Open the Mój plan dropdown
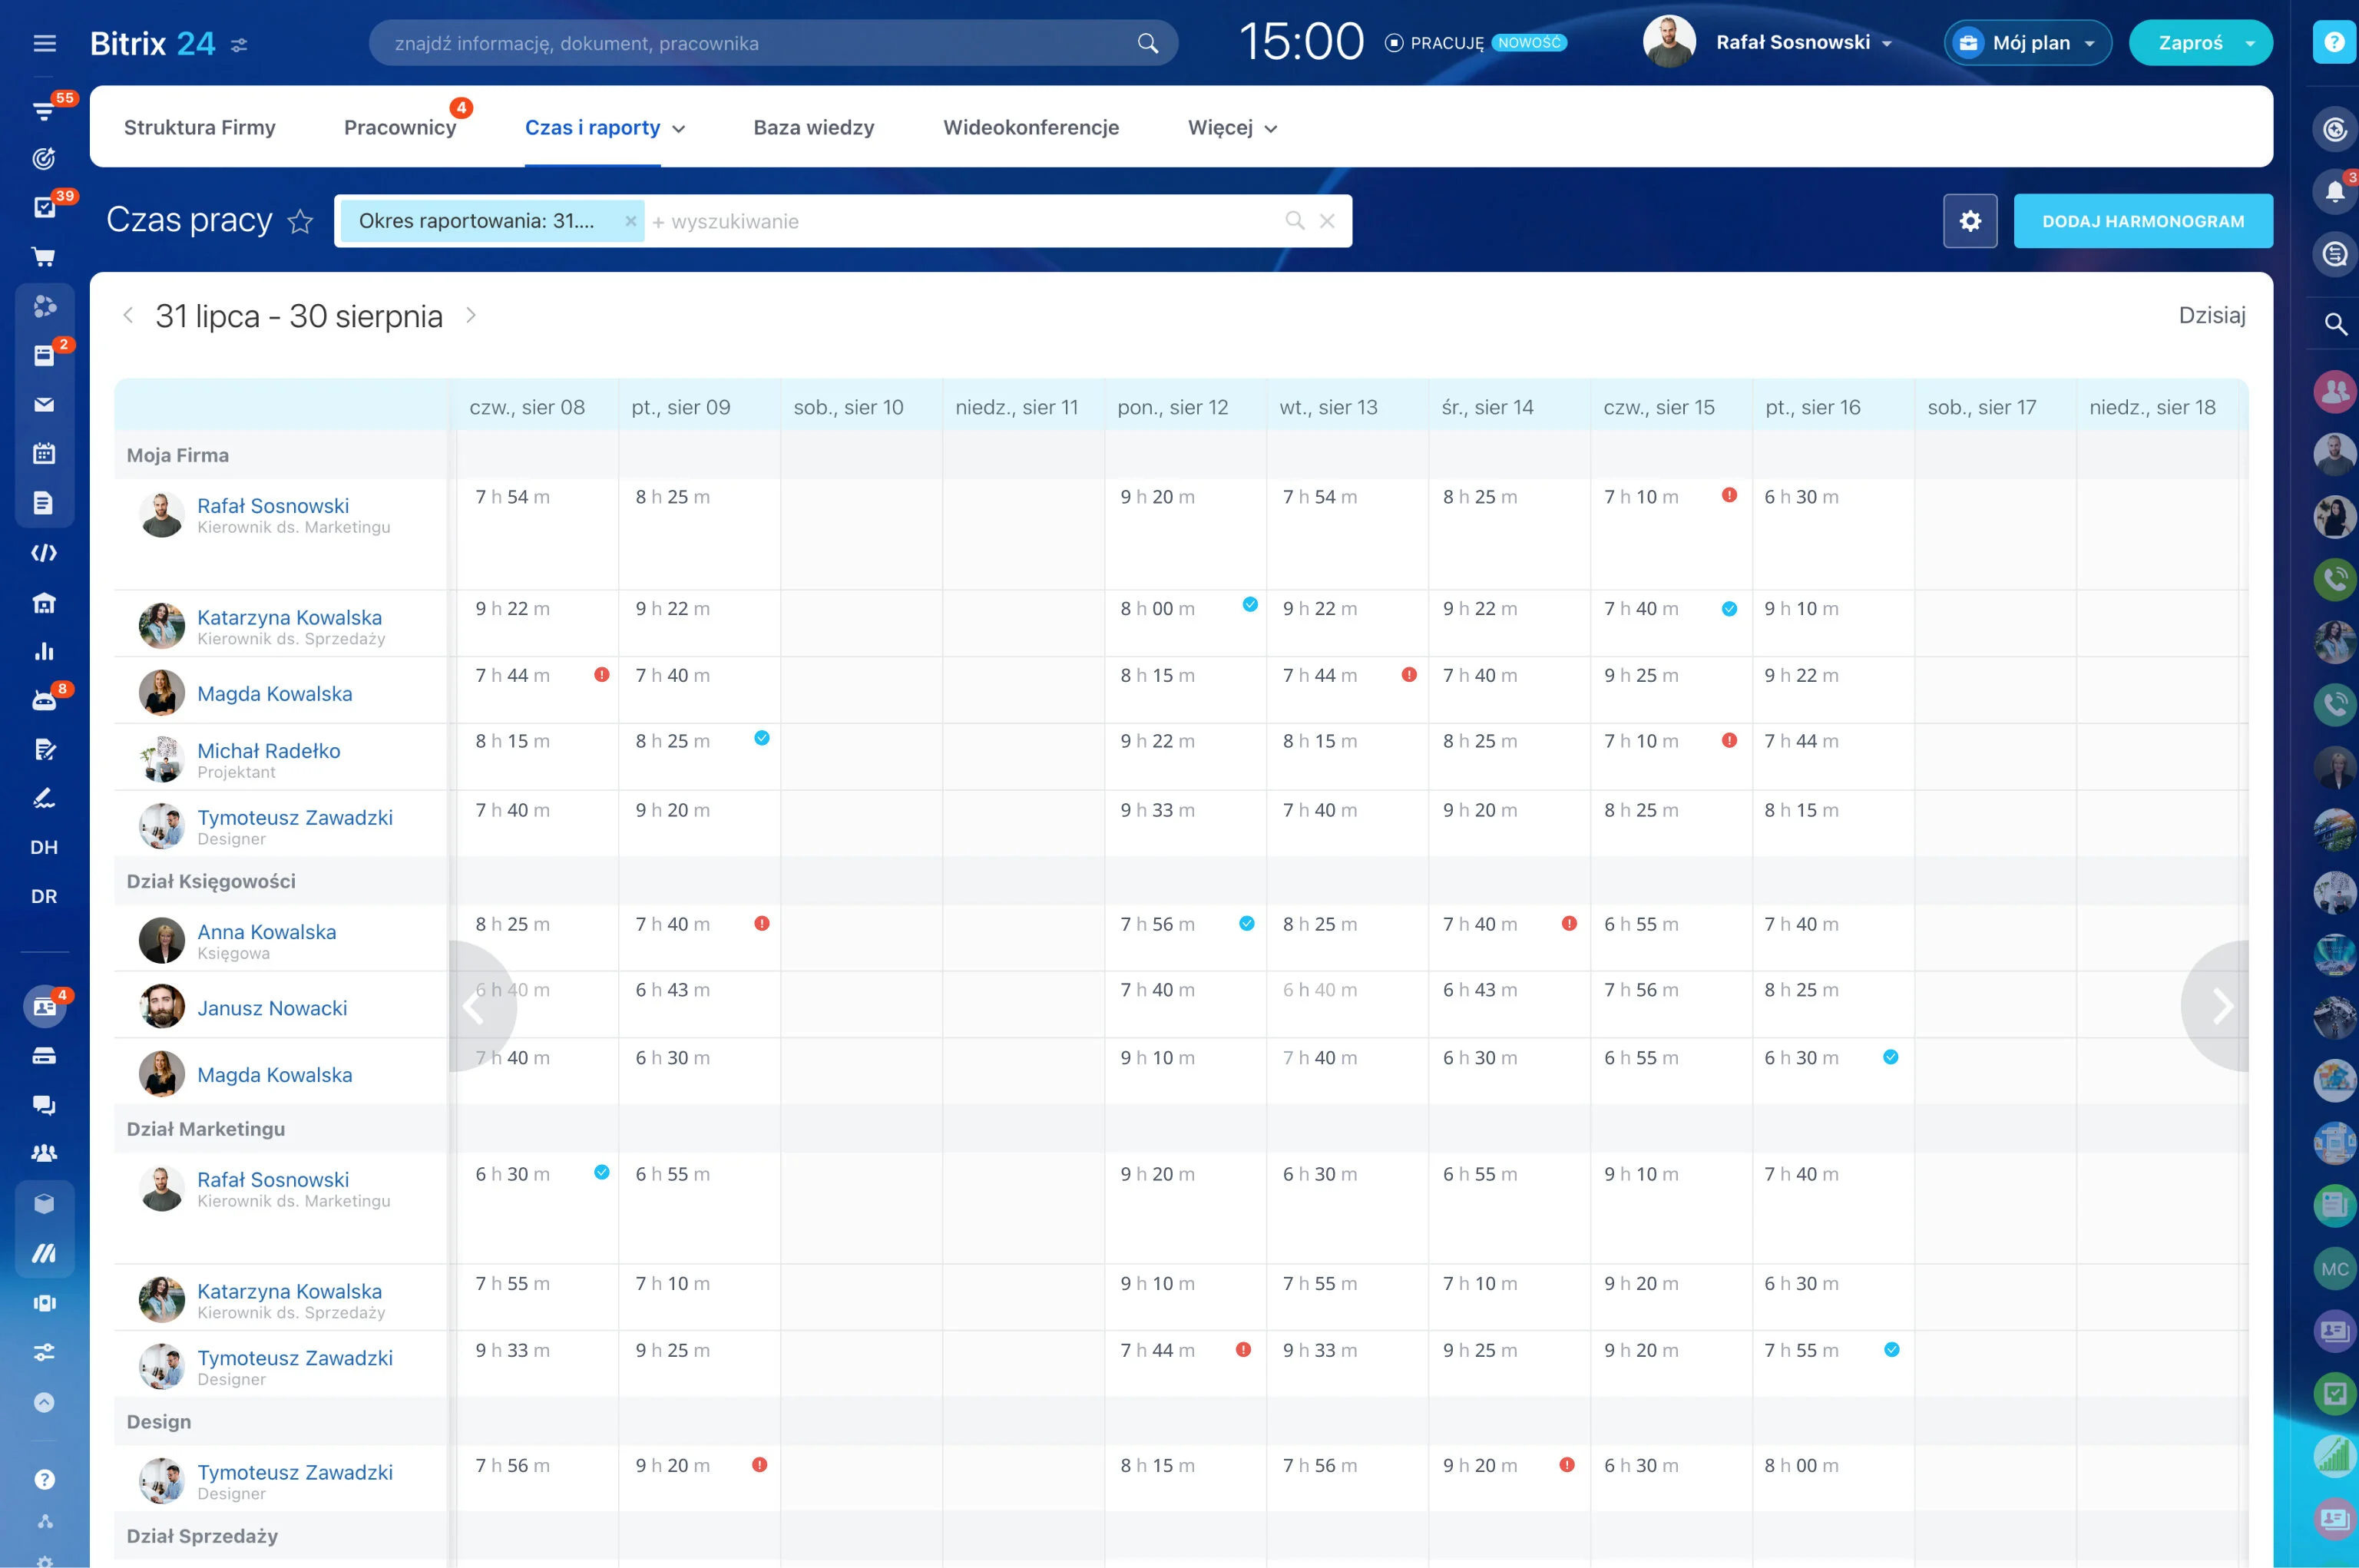2359x1568 pixels. tap(2027, 43)
